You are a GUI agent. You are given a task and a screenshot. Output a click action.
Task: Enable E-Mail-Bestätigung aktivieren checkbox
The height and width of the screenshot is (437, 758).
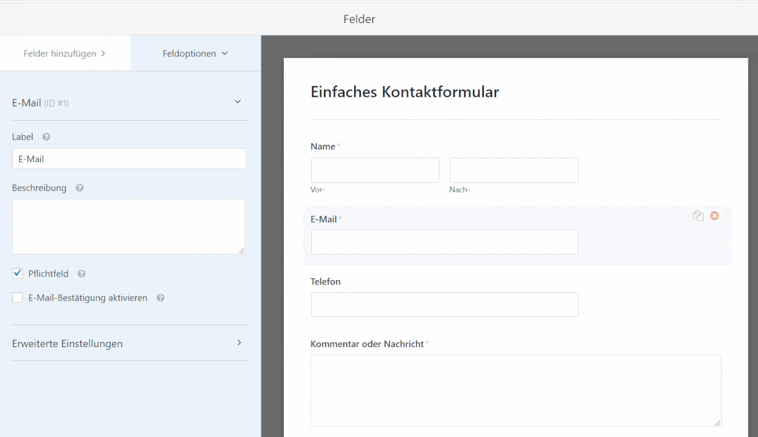click(18, 298)
